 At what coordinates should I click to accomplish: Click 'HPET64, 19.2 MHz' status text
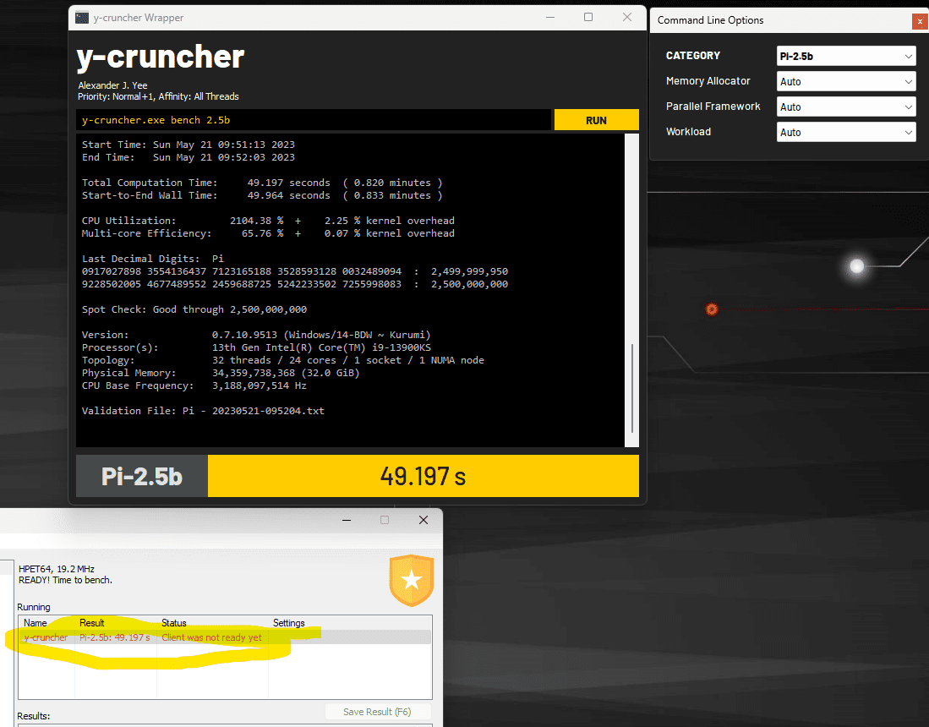point(57,569)
